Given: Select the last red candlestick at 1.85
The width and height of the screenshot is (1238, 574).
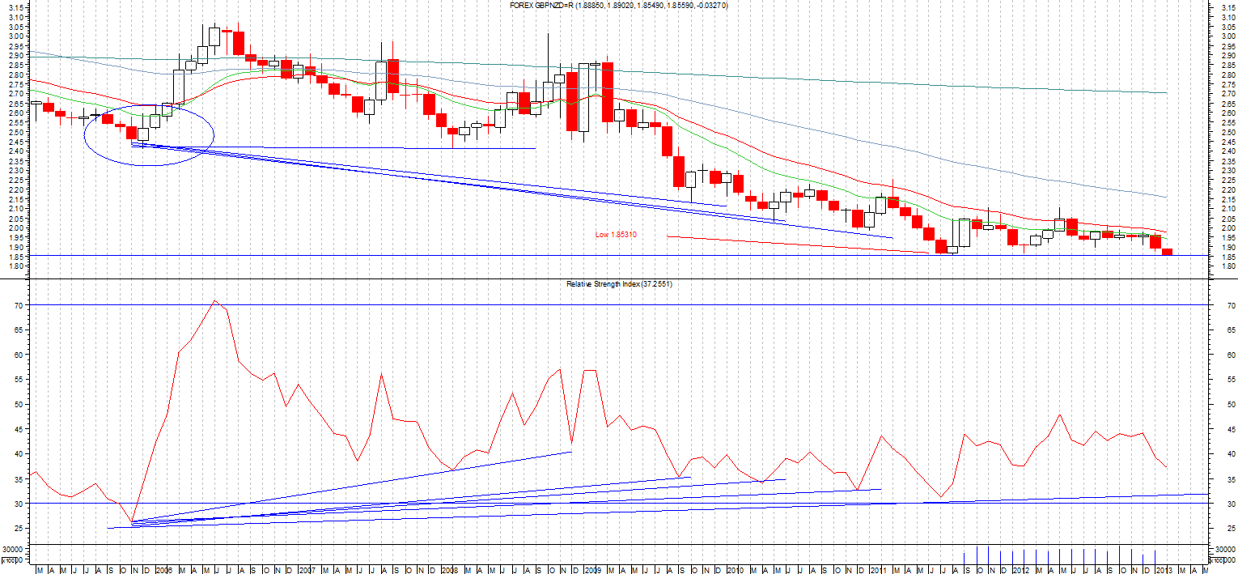Looking at the screenshot, I should 1167,252.
